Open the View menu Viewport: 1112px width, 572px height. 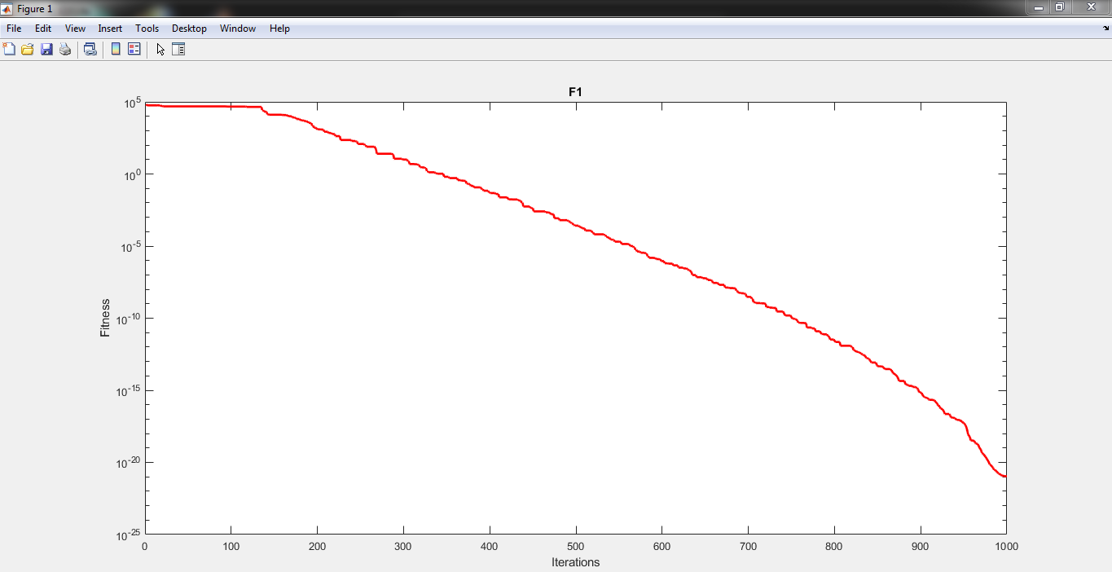click(75, 29)
